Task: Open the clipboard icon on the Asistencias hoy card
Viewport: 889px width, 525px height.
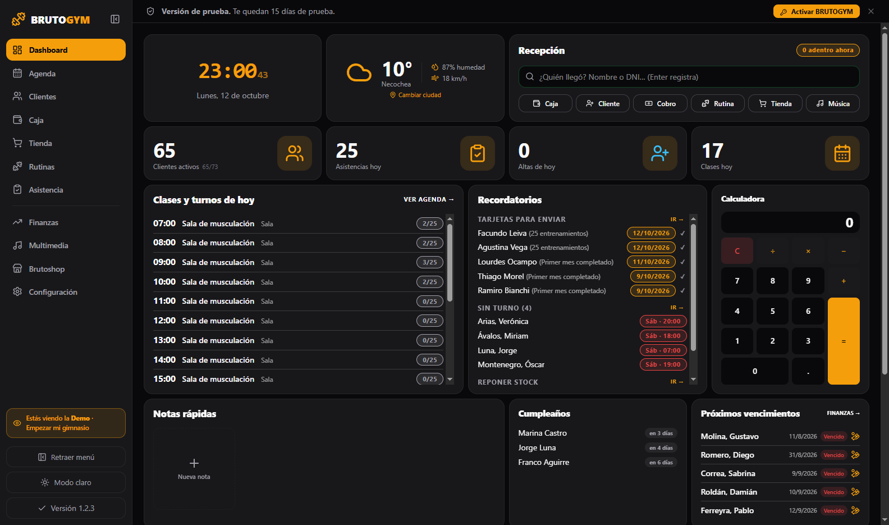Action: (x=478, y=153)
